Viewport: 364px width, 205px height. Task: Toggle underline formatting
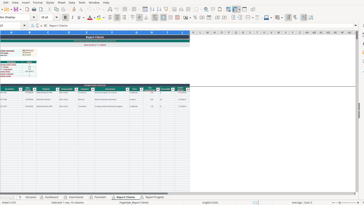[79, 18]
